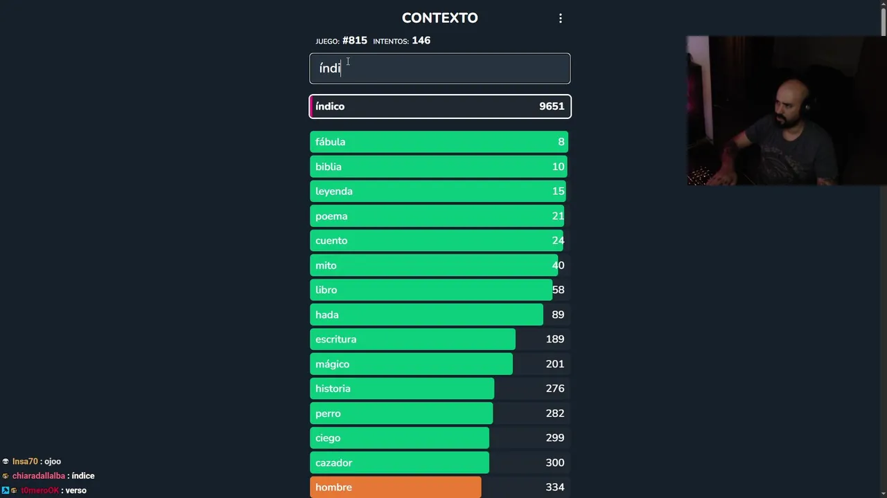Screen dimensions: 887x498
Task: Click the 'poema' guess row
Action: point(439,216)
